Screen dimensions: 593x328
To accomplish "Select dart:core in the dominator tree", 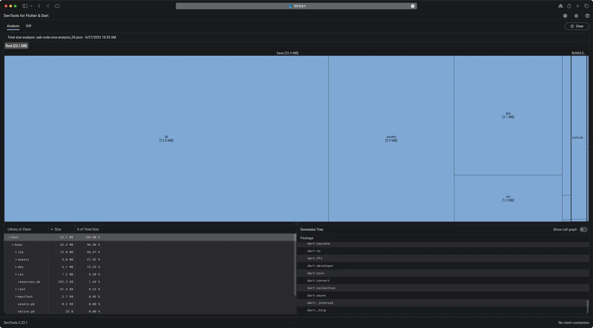I will (x=443, y=273).
